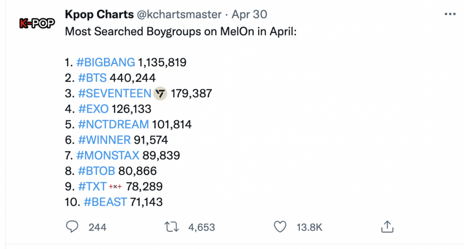Open the Kpop Charts profile name
464x249 pixels.
coord(98,14)
